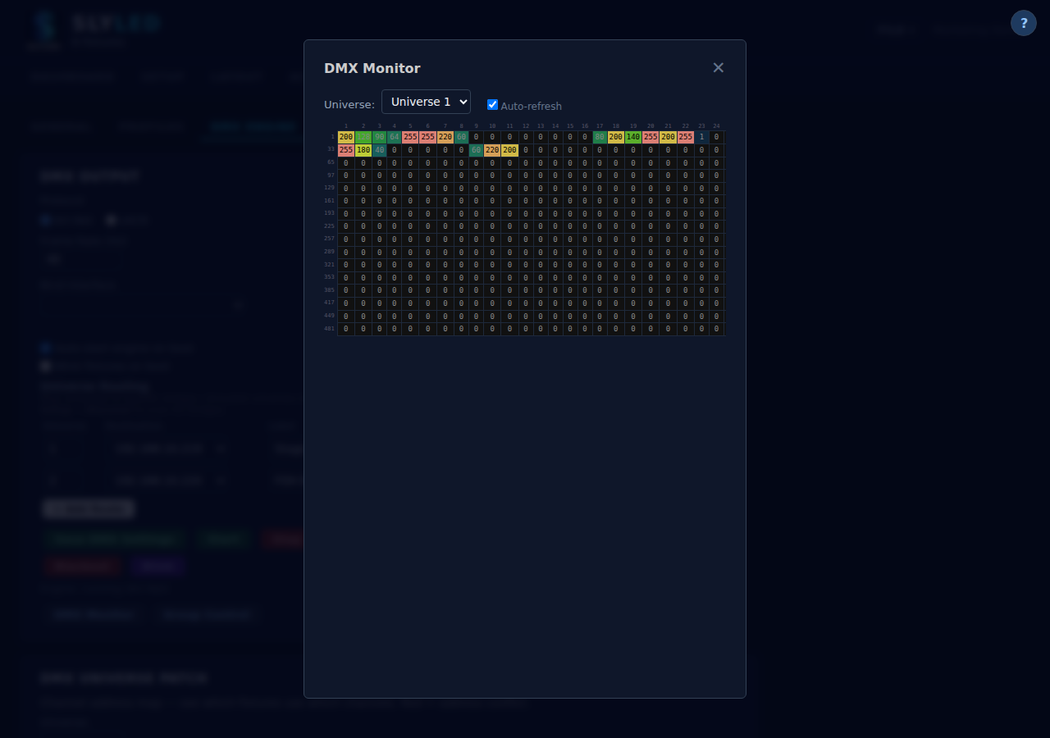Select channel 1 cell showing 200
Viewport: 1050px width, 738px height.
(346, 138)
